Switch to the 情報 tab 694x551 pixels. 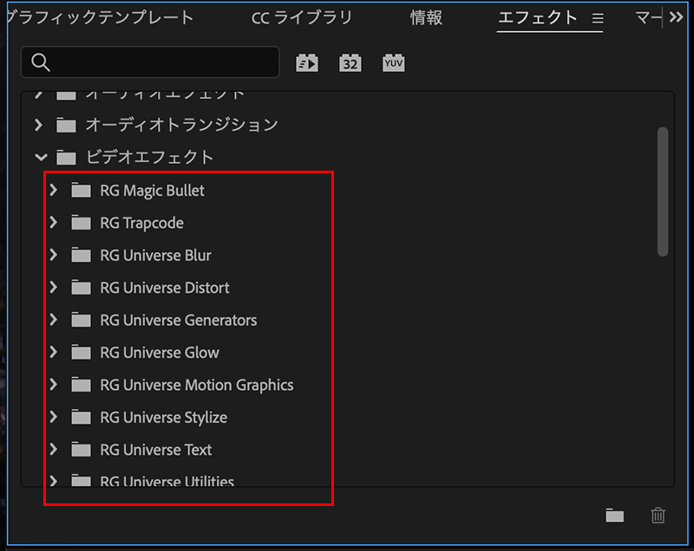click(x=426, y=18)
